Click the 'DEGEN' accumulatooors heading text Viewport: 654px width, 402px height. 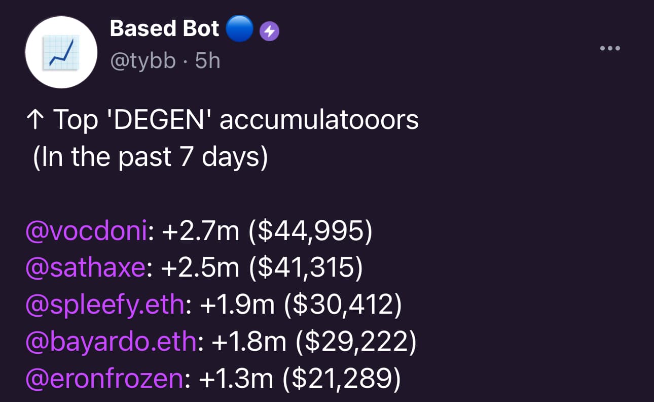(266, 120)
